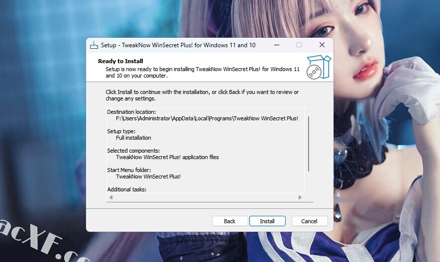440x262 pixels.
Task: Click the left arrow of horizontal scrollbar
Action: (x=111, y=197)
